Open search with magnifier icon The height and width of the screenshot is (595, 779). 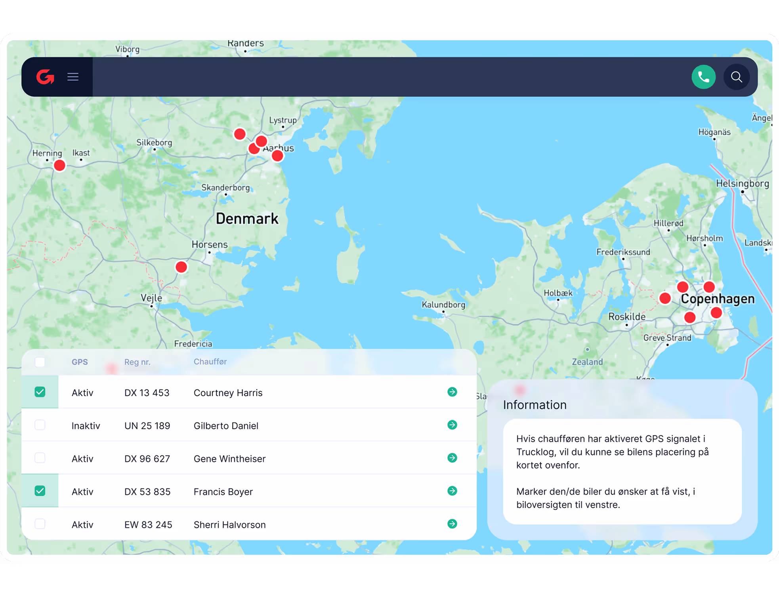point(736,77)
